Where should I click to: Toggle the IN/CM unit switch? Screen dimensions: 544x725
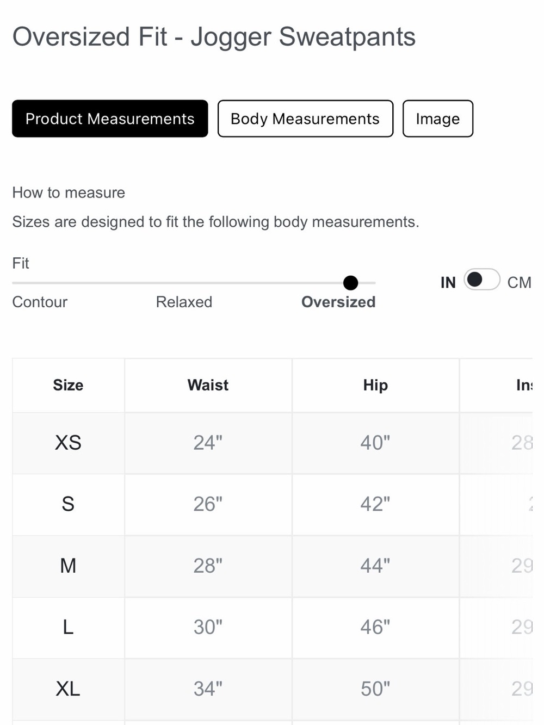482,280
